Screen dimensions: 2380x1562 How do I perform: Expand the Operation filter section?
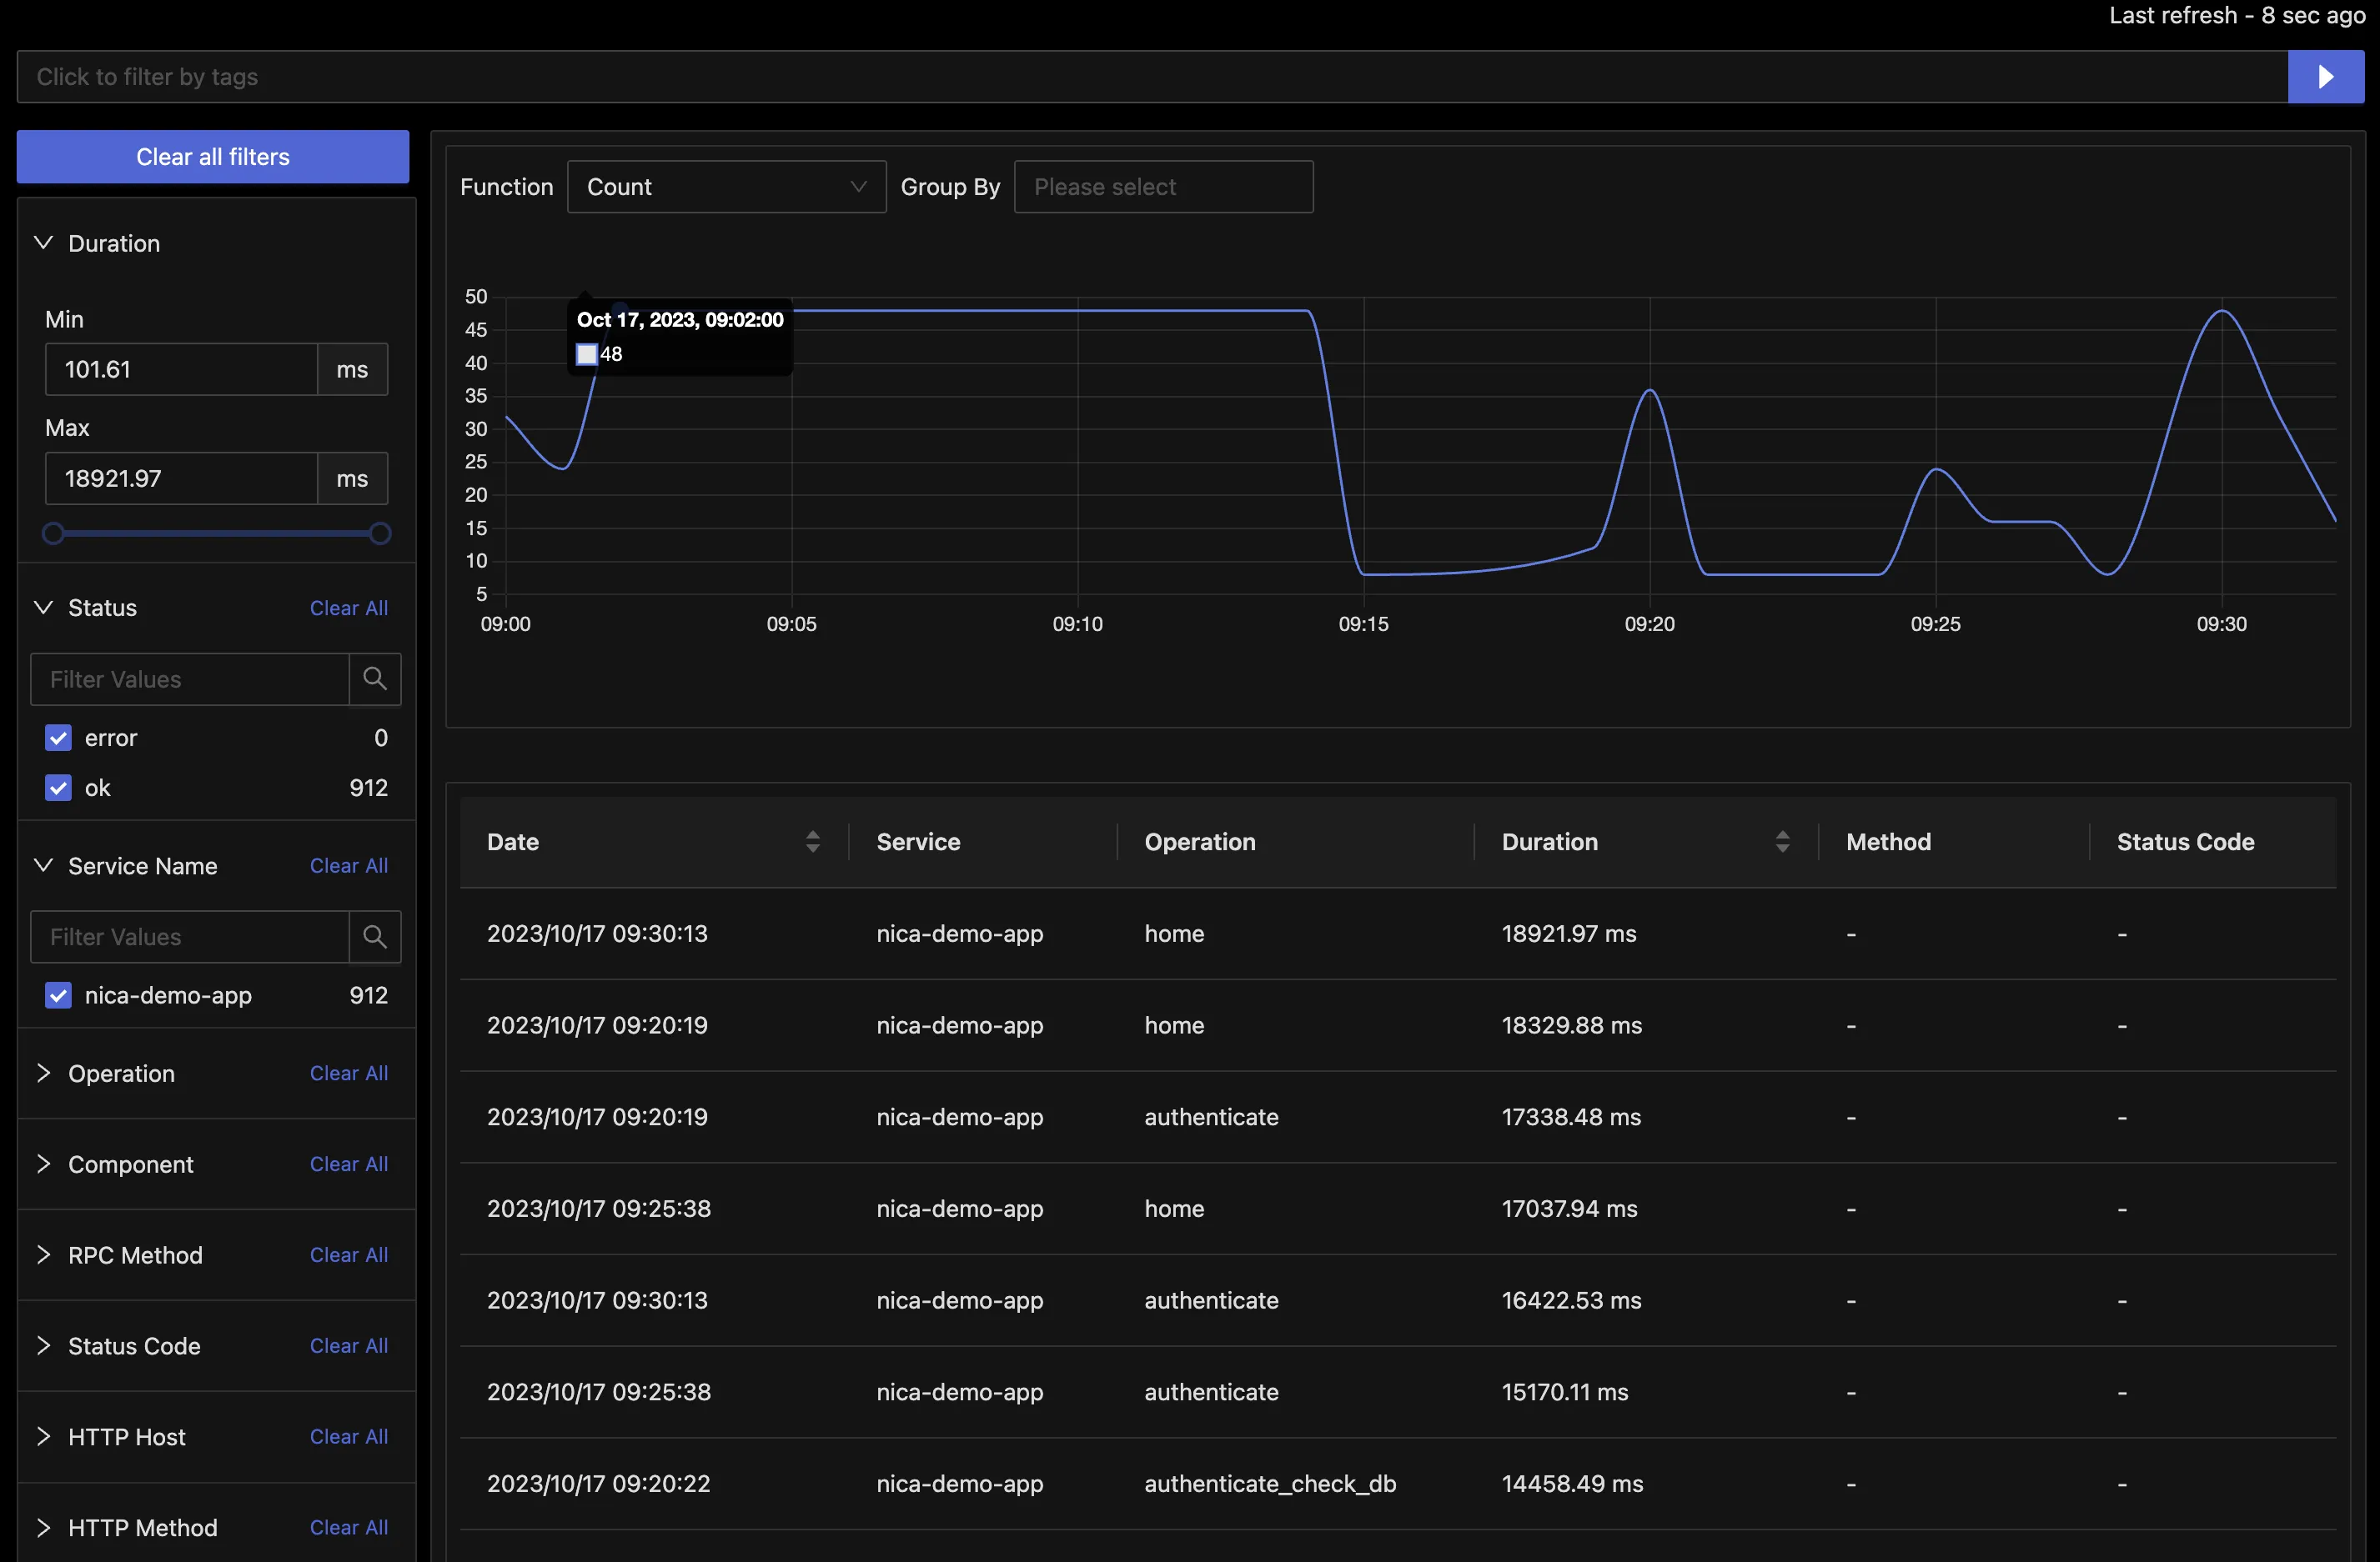click(43, 1074)
